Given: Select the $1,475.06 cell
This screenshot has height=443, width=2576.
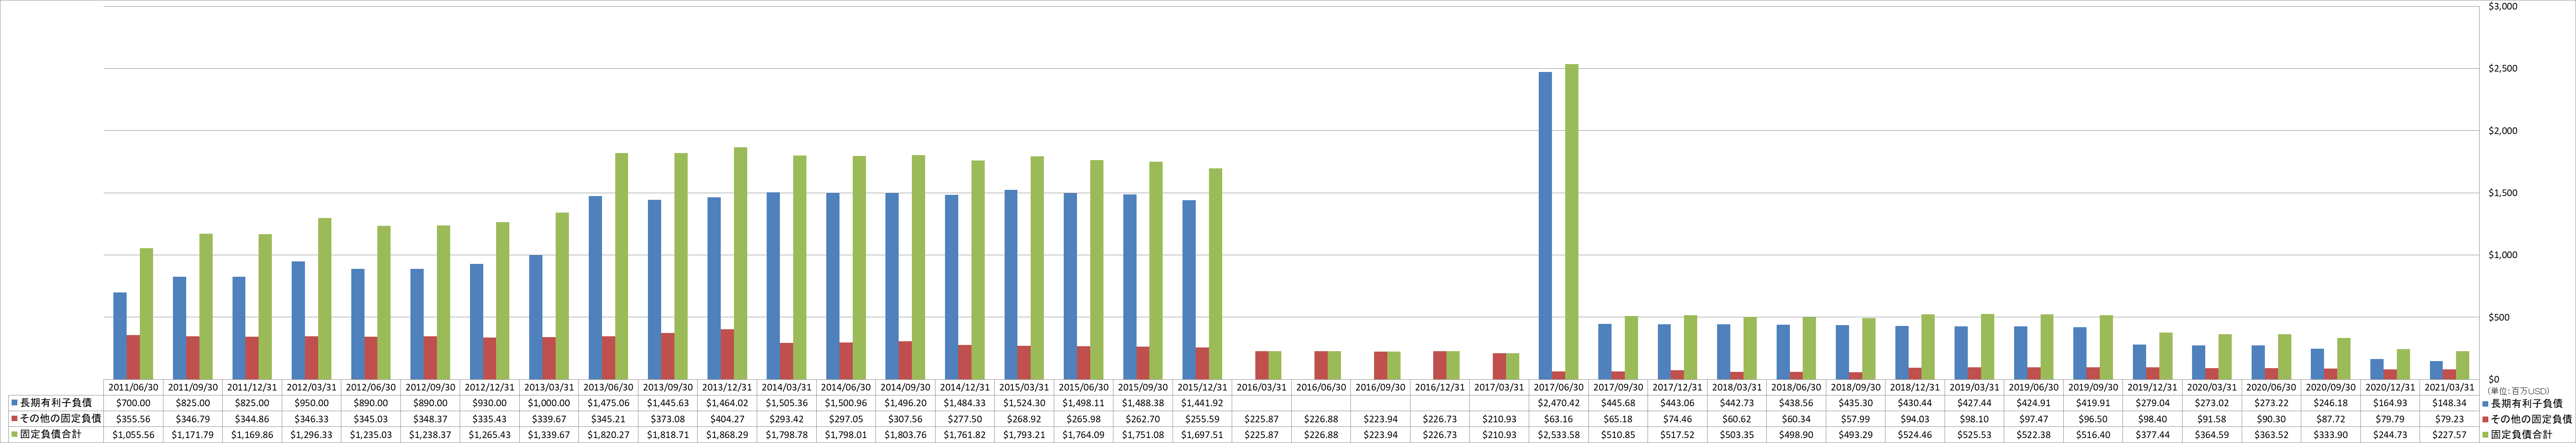Looking at the screenshot, I should [608, 403].
